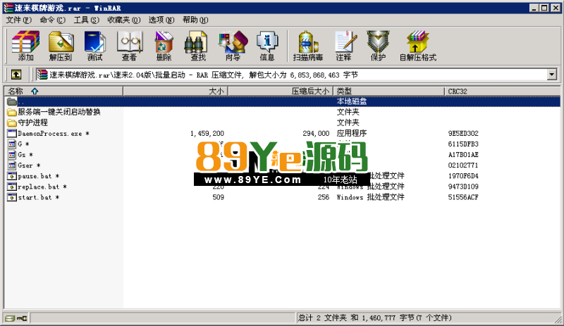Click the file icon of Gser
Screen dimensions: 564x326
[12, 165]
